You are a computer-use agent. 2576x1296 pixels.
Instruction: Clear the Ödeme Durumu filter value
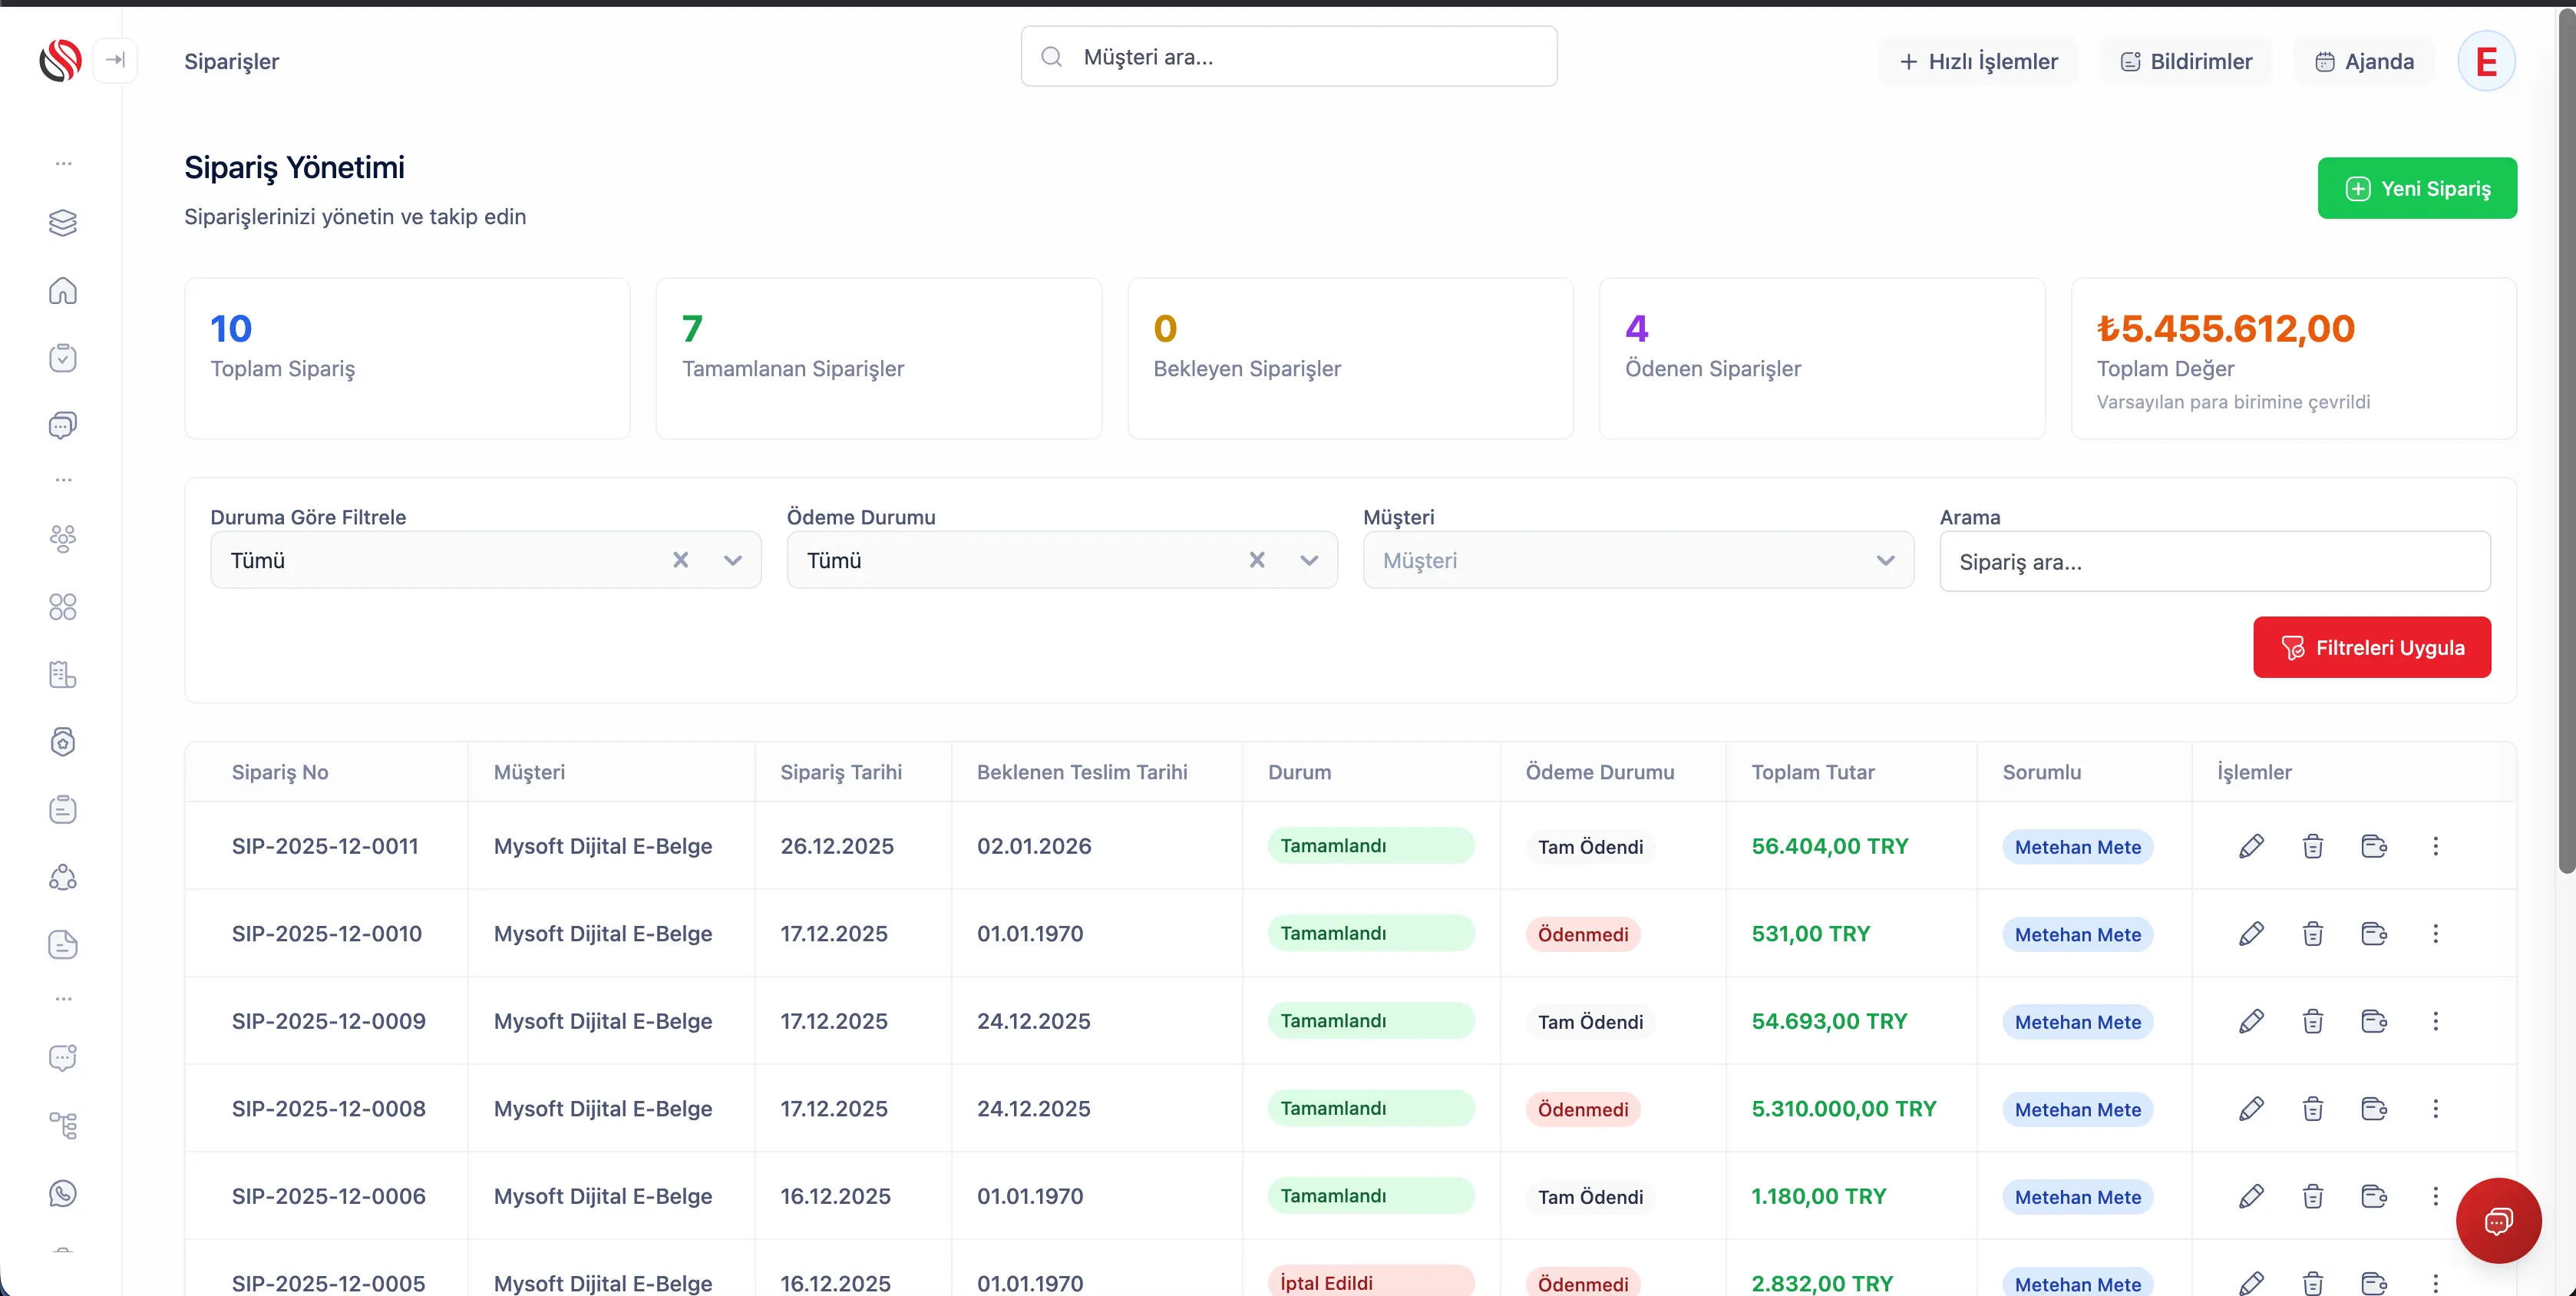click(x=1257, y=560)
